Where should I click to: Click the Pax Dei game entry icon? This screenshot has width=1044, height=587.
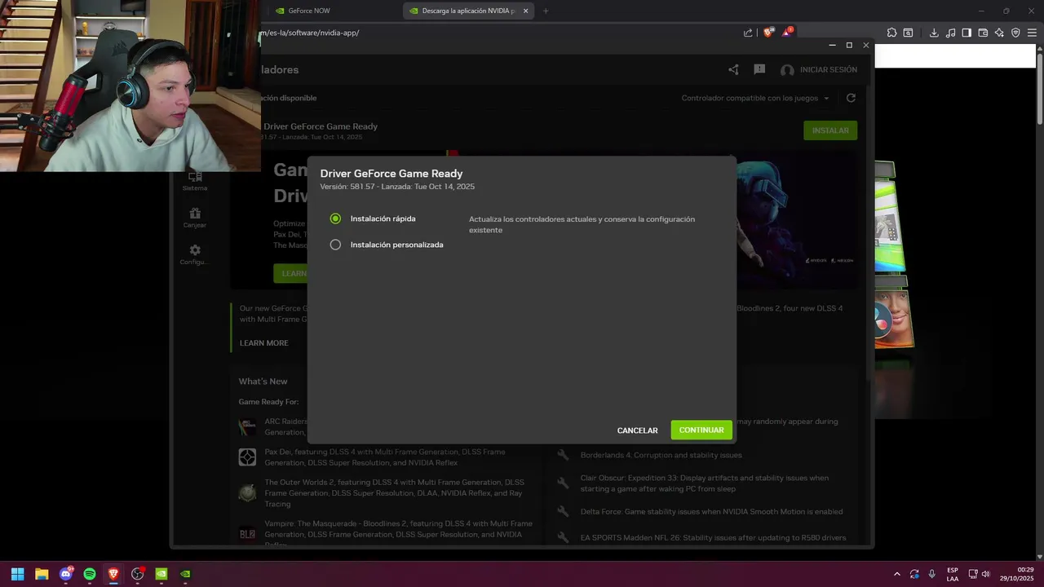[247, 457]
